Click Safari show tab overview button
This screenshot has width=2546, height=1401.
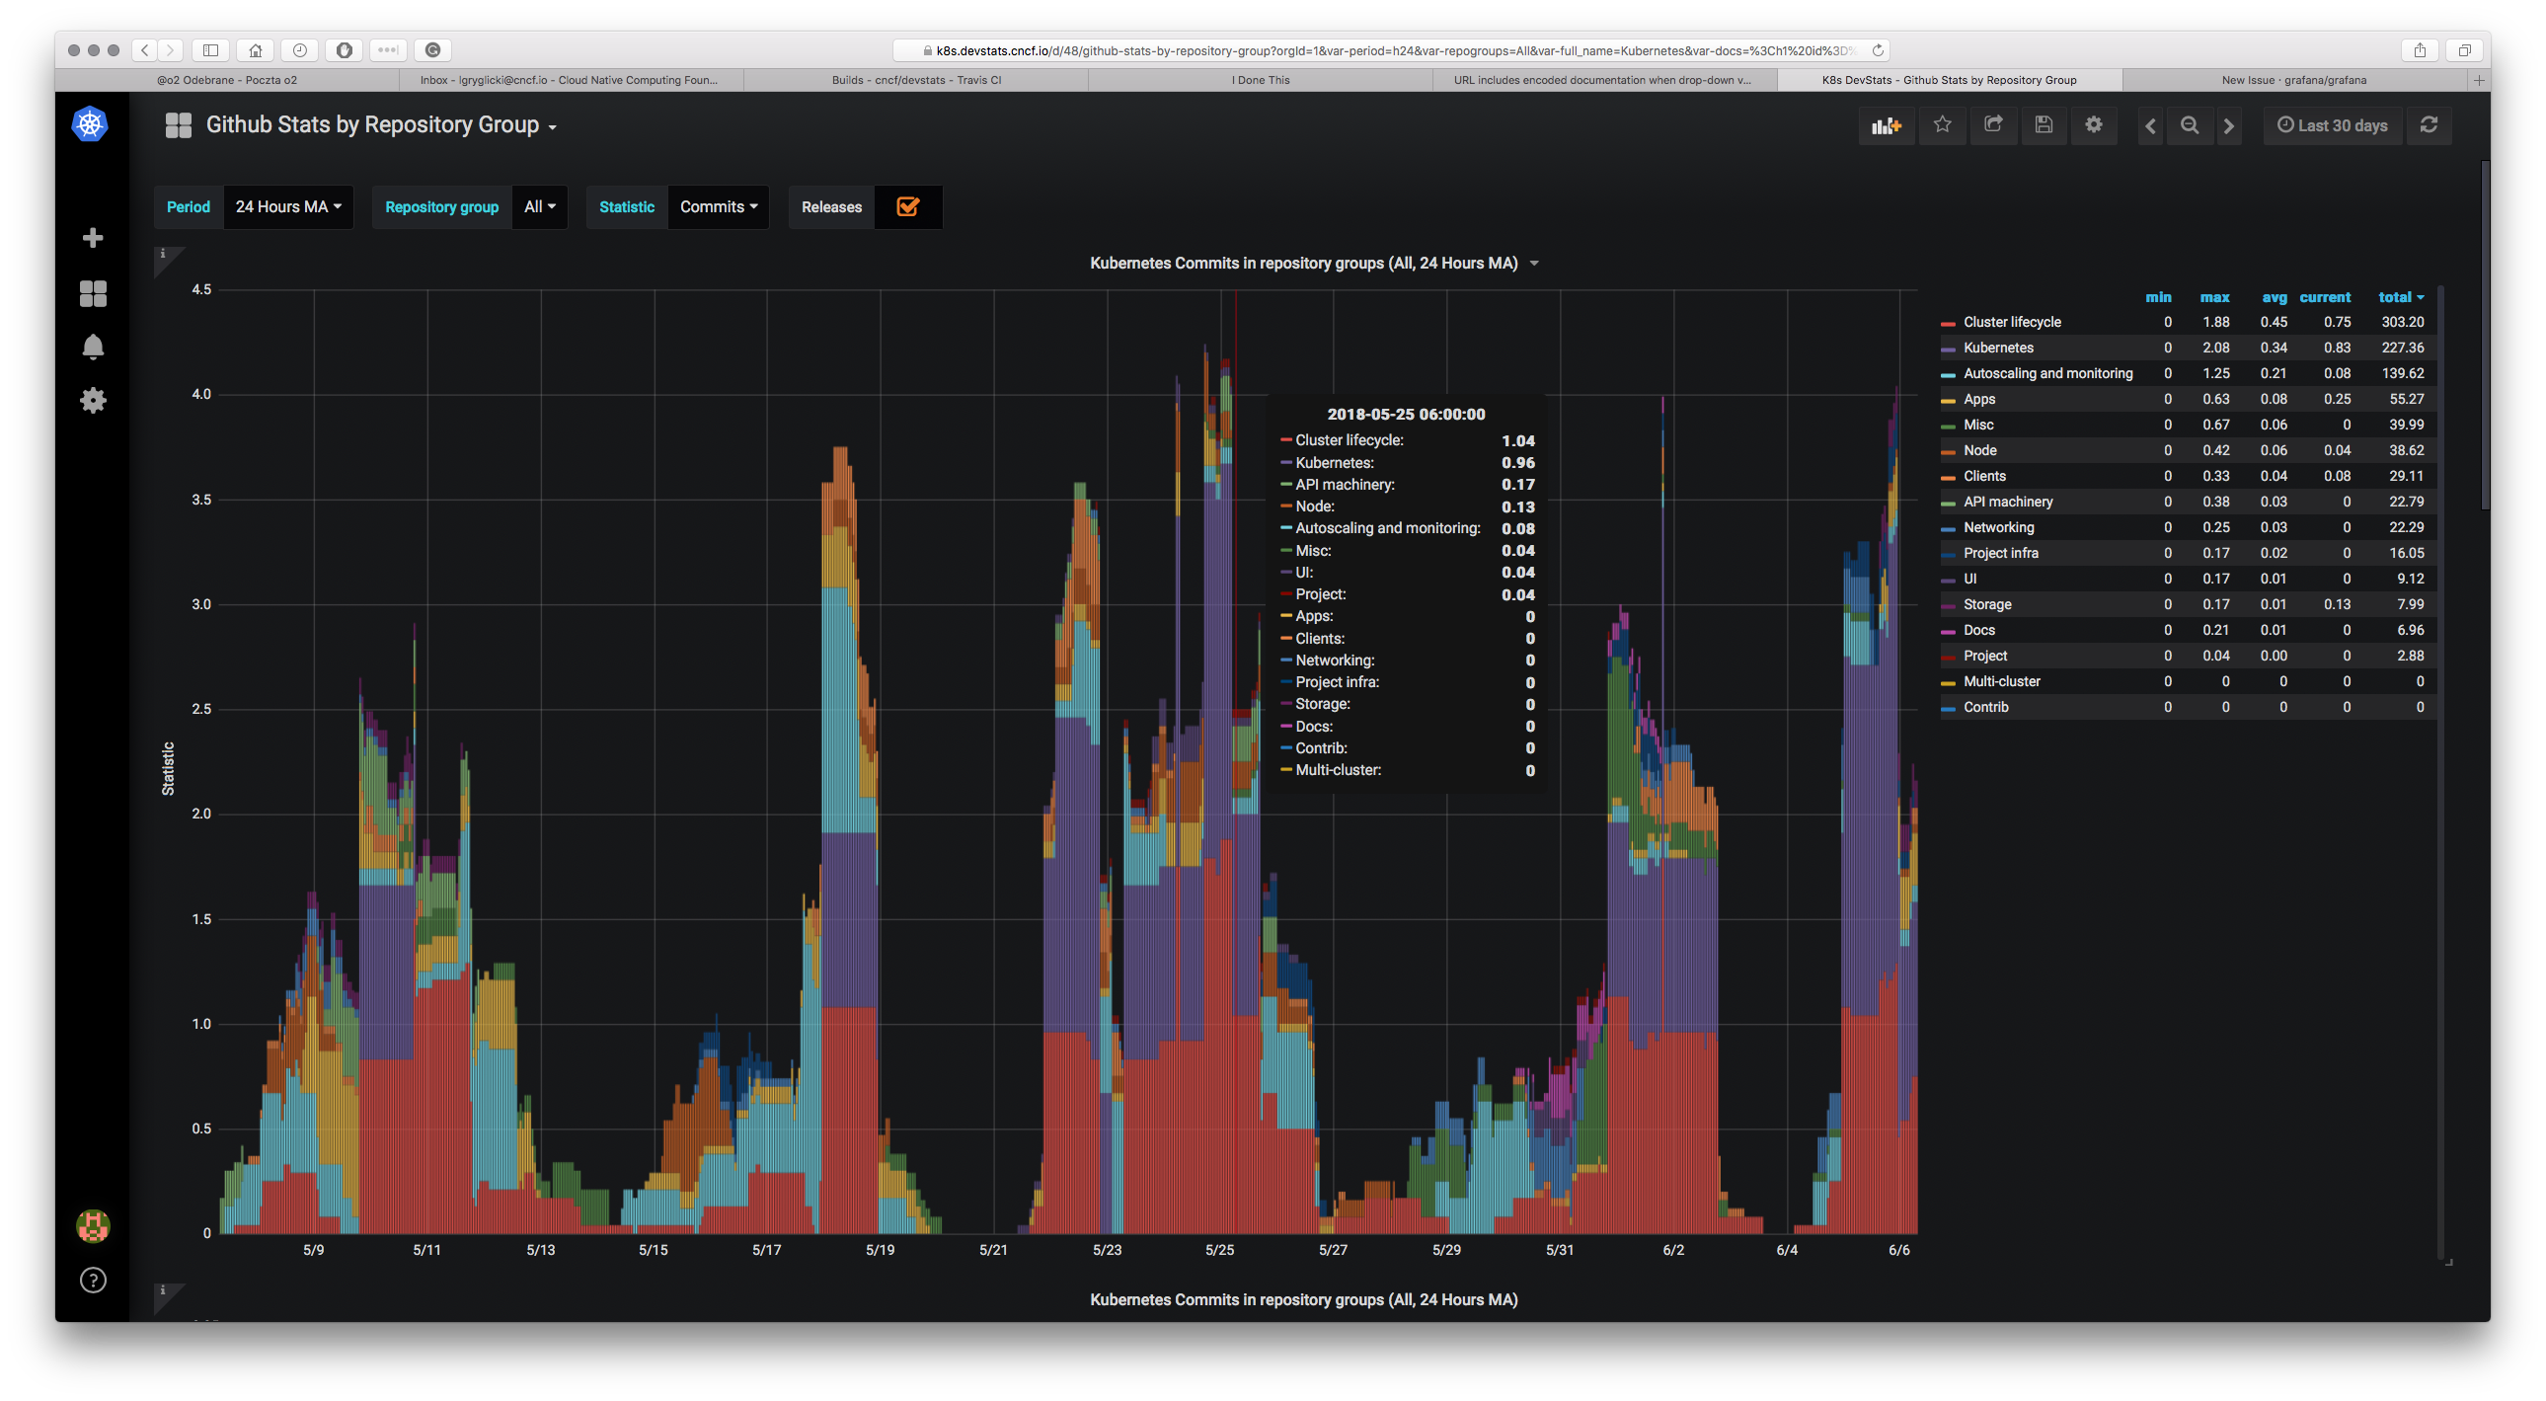(2464, 49)
